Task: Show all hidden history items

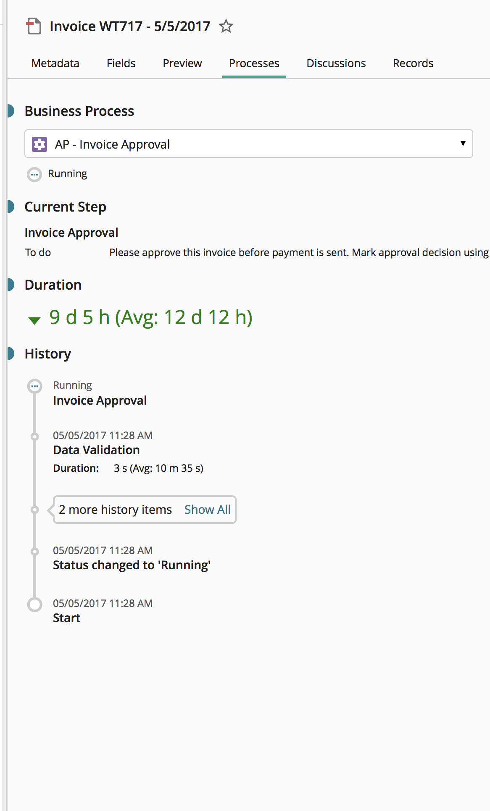Action: click(x=207, y=510)
